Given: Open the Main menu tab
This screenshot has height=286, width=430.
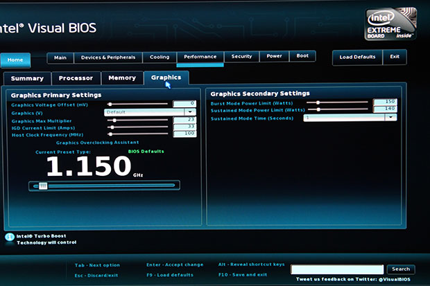Looking at the screenshot, I should [60, 57].
